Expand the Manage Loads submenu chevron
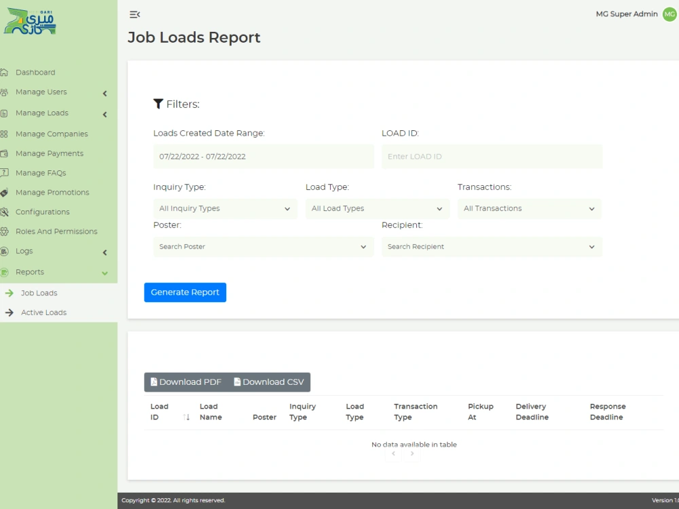Screen dimensions: 679x509 (x=105, y=114)
